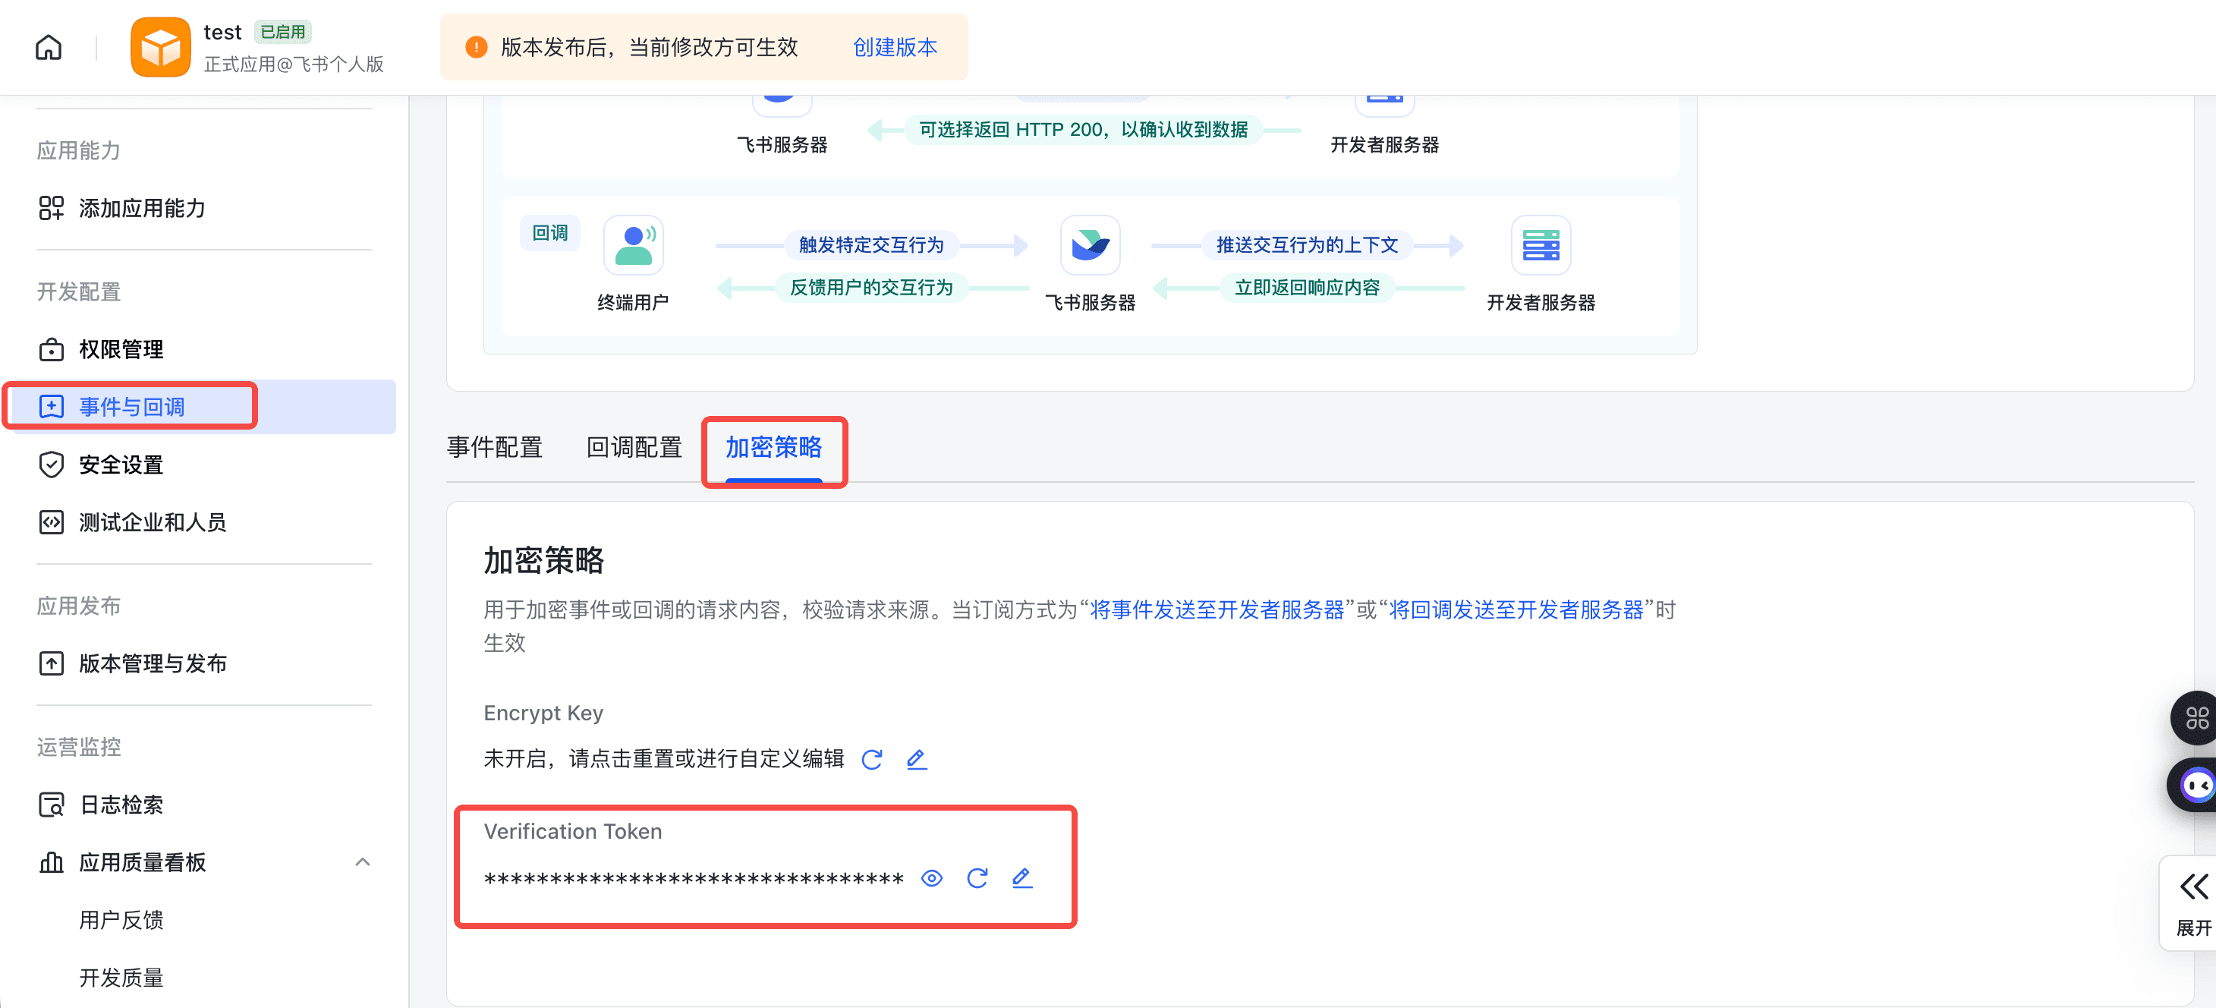Reset the Encrypt Key with refresh icon
Screen dimensions: 2216x1008
pyautogui.click(x=871, y=760)
